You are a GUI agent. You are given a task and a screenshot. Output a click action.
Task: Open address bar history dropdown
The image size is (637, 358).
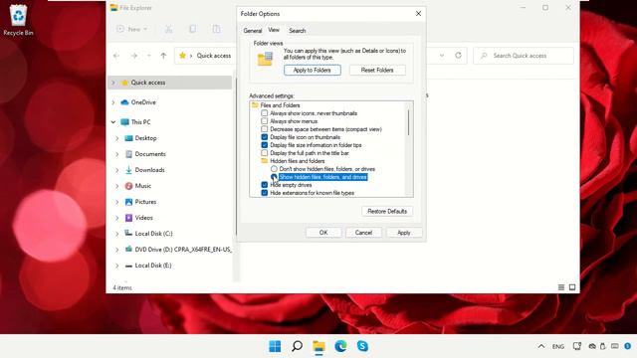click(x=442, y=56)
